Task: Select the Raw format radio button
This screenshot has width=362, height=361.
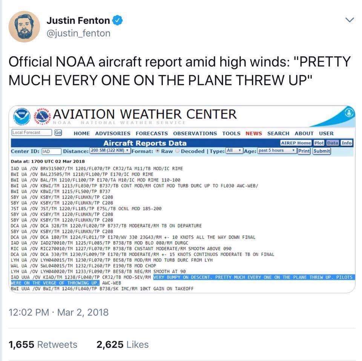Action: [x=158, y=151]
